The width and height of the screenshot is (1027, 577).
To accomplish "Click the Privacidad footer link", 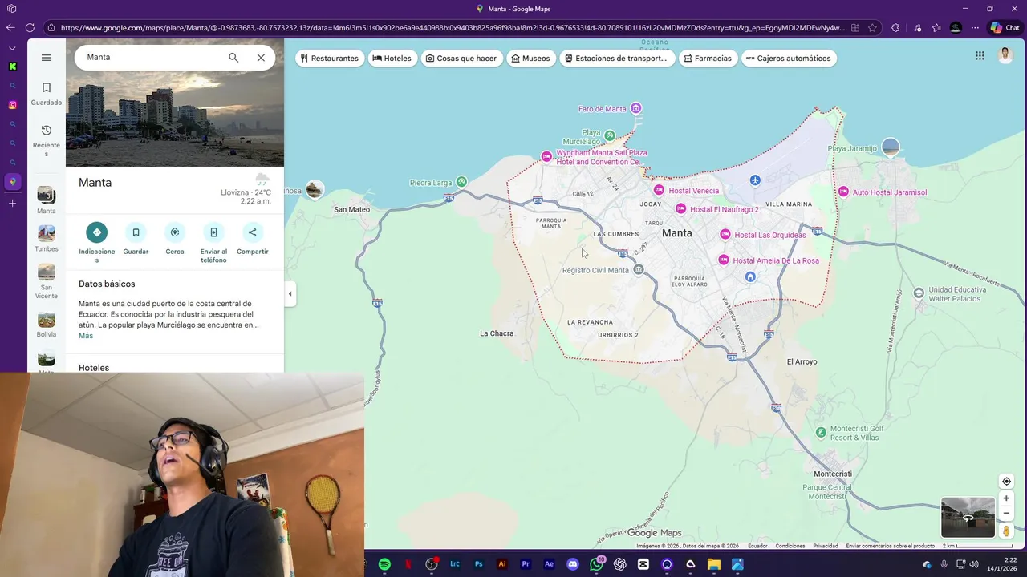I will pos(826,546).
